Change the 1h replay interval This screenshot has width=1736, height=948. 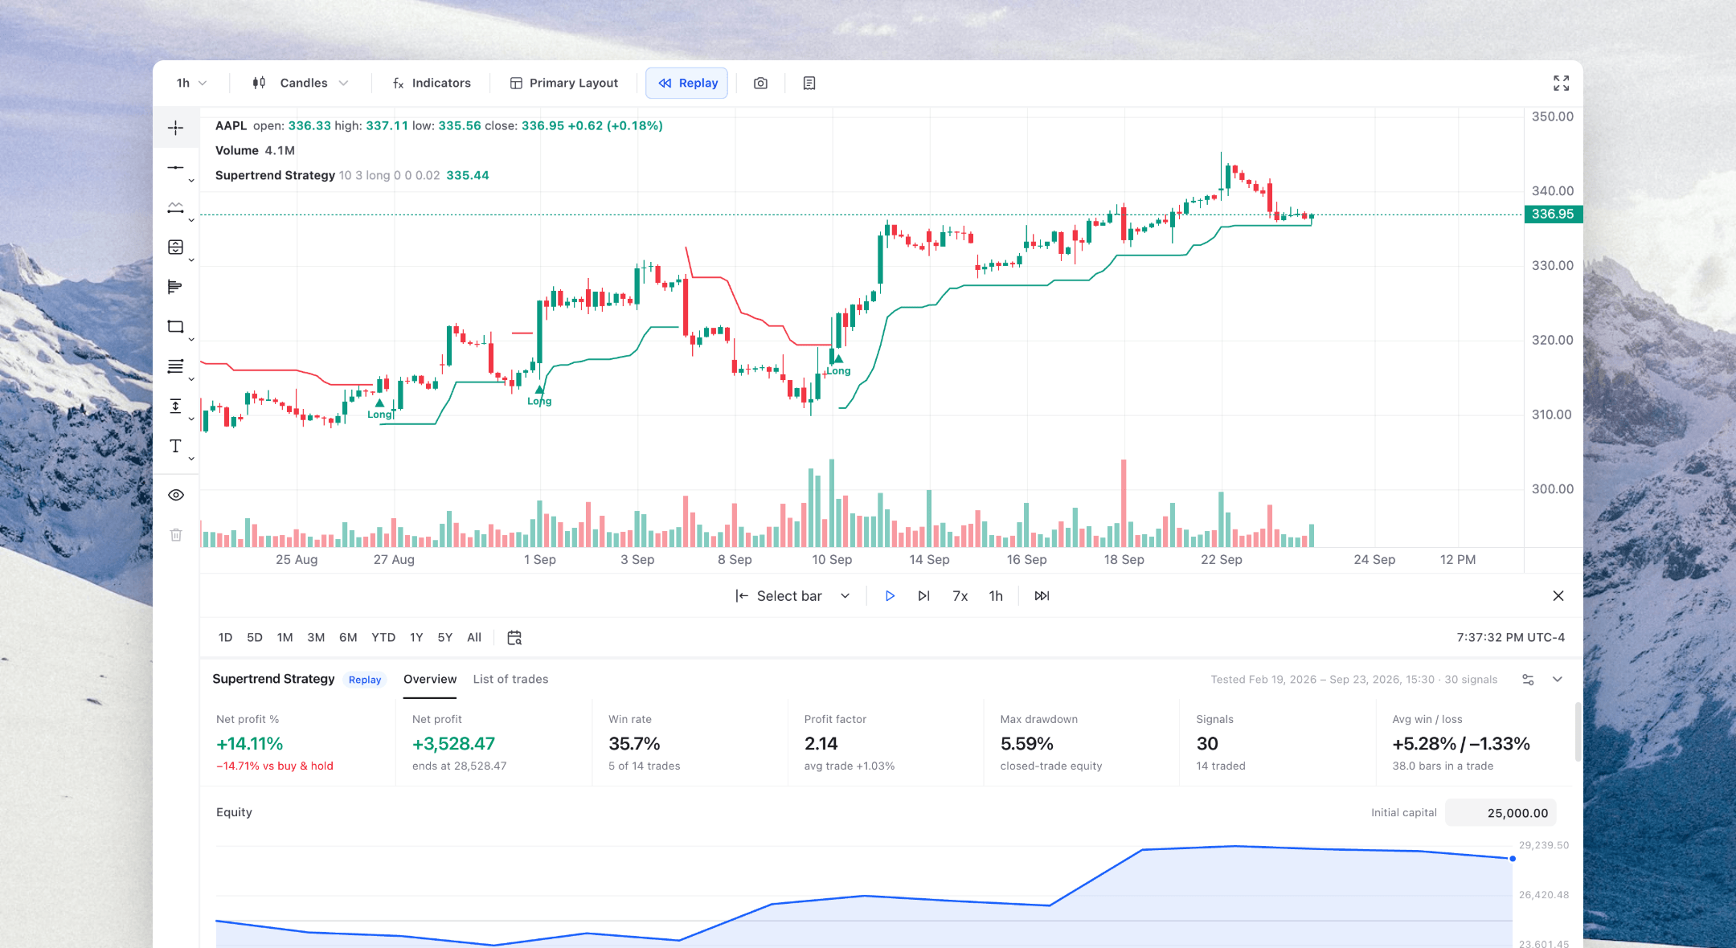[x=996, y=595]
